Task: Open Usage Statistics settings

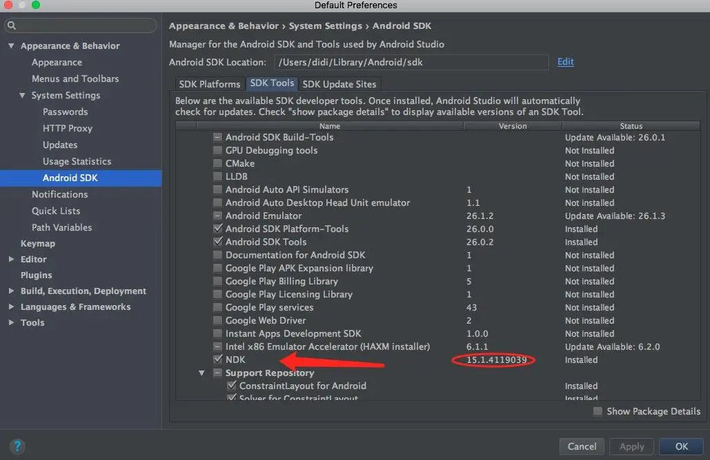Action: (x=77, y=161)
